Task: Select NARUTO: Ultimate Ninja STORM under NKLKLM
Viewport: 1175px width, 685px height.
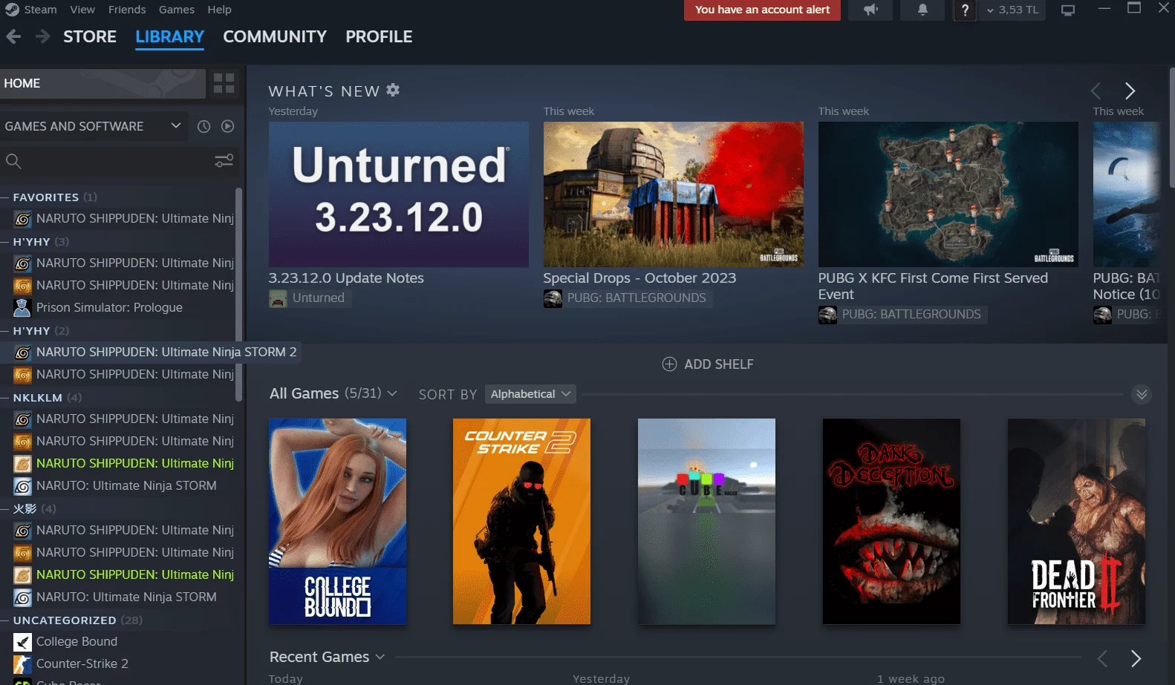Action: [126, 485]
